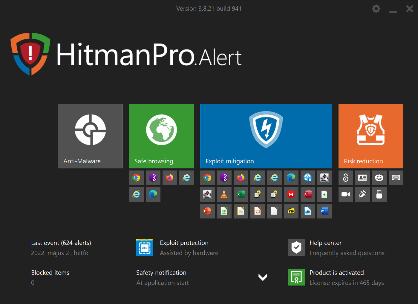Click Firefox icon under Safe browsing
Image resolution: width=418 pixels, height=304 pixels.
point(170,178)
